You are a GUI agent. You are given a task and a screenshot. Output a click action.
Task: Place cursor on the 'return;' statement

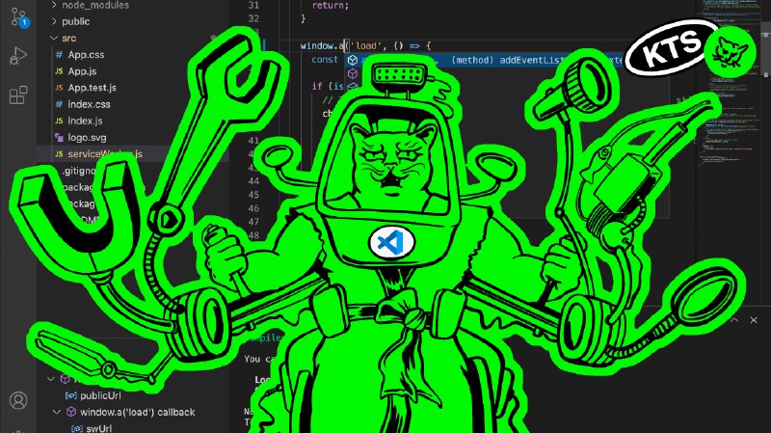tap(331, 6)
